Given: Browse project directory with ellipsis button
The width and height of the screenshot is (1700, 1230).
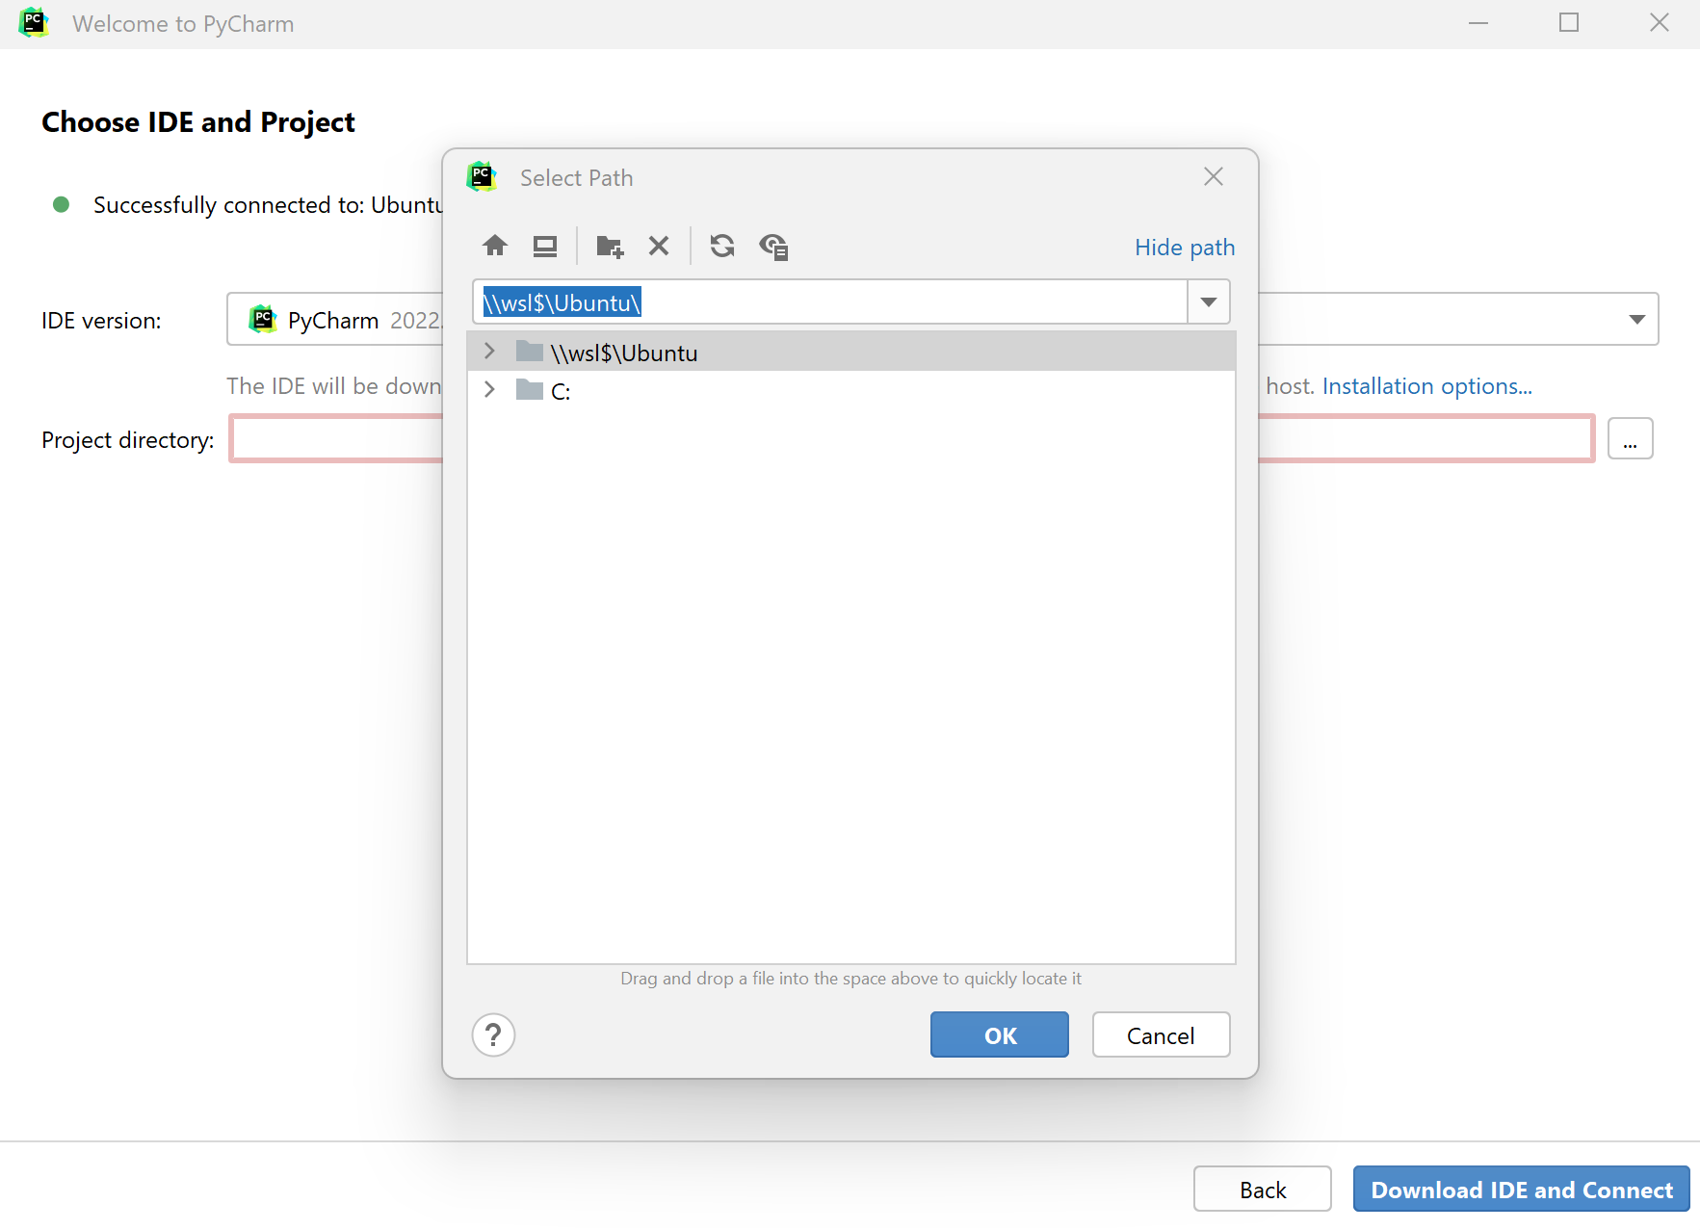Looking at the screenshot, I should pos(1631,438).
